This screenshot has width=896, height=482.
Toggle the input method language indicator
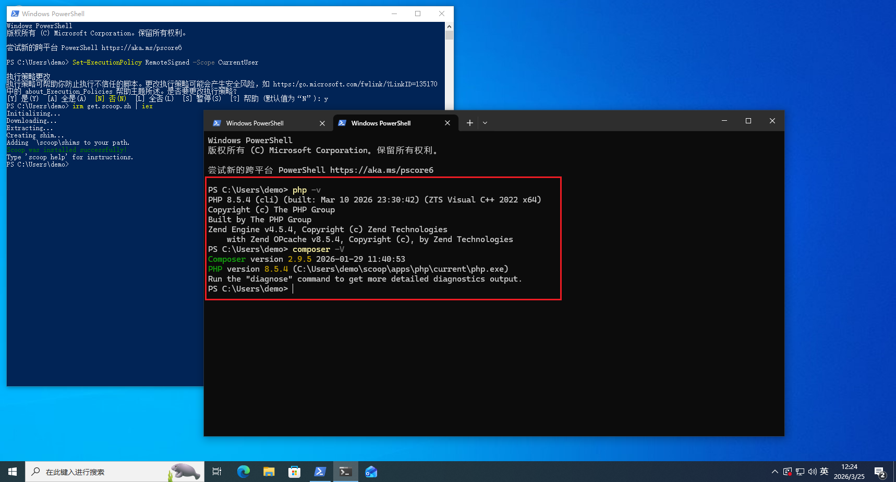point(824,472)
